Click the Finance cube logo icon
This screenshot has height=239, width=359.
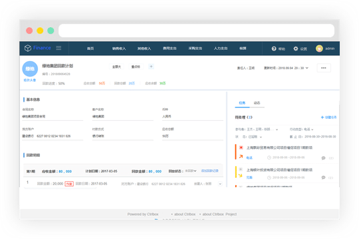click(x=28, y=48)
